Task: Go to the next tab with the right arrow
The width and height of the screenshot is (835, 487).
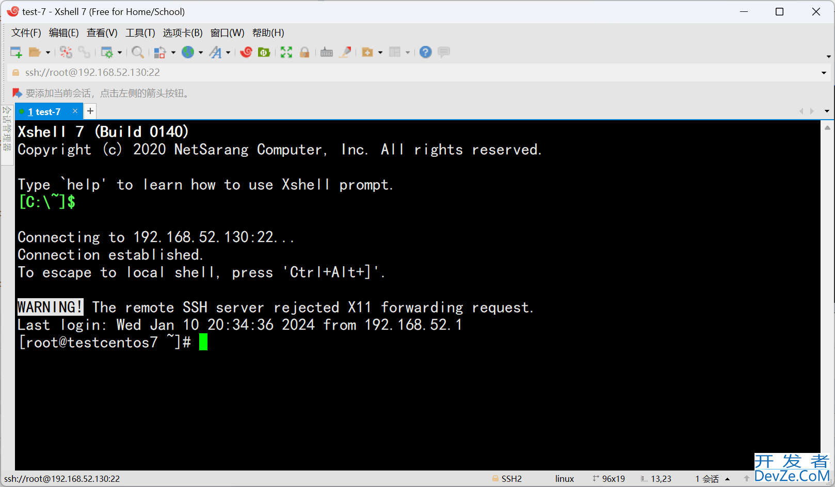Action: [x=812, y=111]
